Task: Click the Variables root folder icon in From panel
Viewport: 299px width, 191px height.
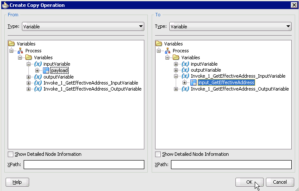Action: point(12,44)
